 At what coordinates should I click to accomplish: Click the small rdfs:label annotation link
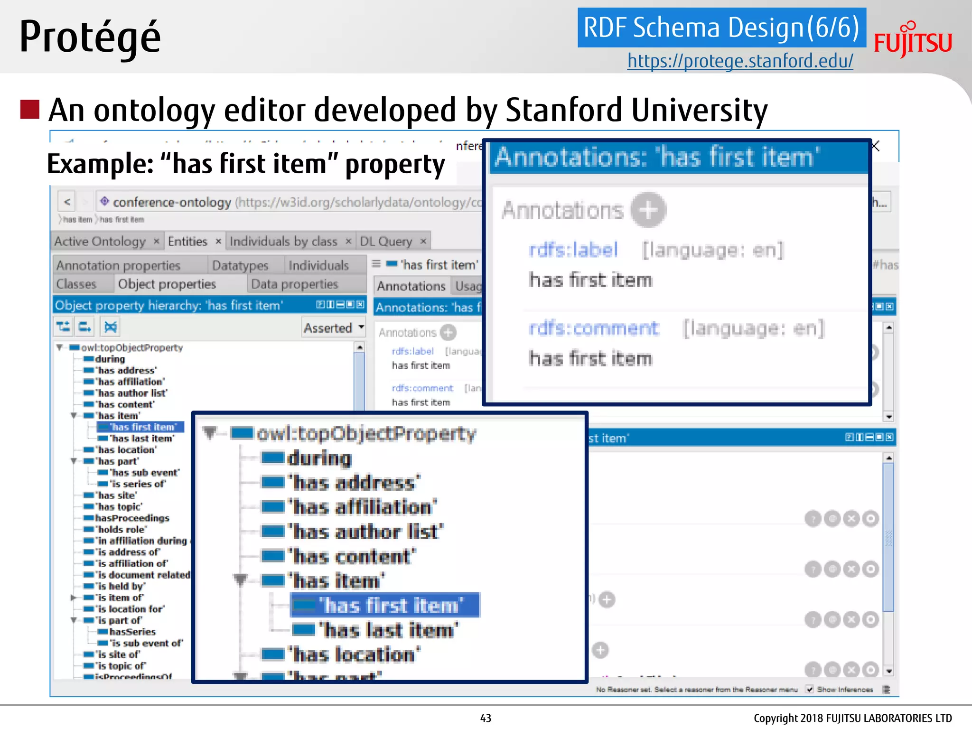412,351
